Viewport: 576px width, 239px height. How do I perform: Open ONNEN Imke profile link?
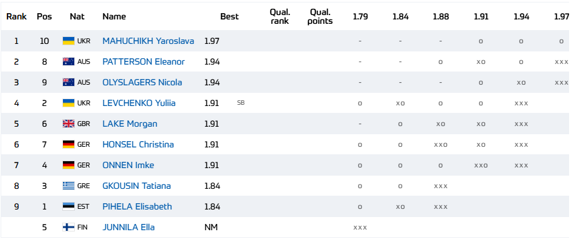click(x=128, y=165)
